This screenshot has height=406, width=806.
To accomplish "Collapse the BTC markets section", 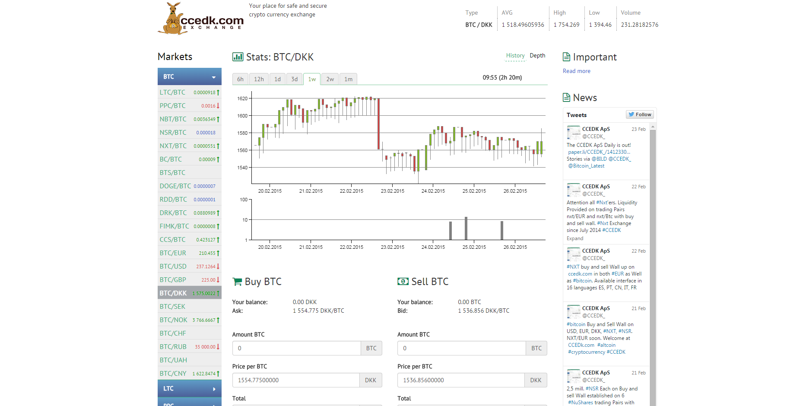I will [x=190, y=76].
